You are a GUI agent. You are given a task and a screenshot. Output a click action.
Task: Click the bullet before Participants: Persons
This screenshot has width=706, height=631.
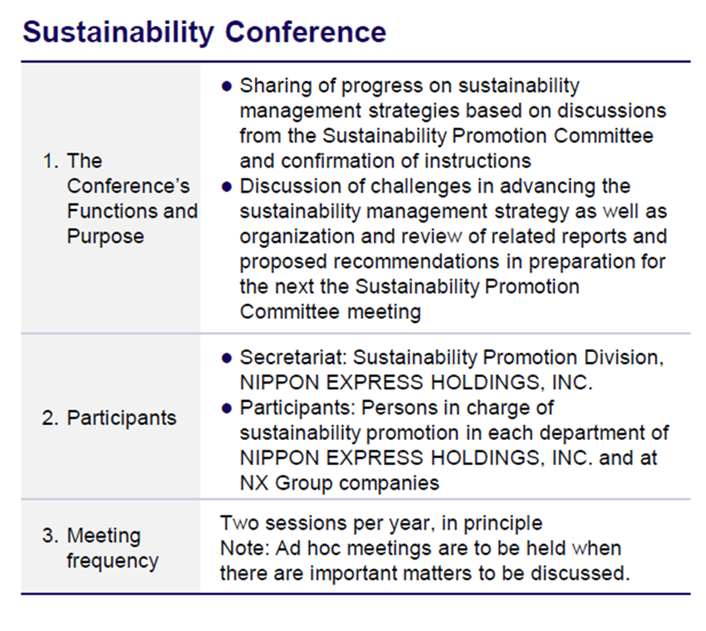(227, 408)
